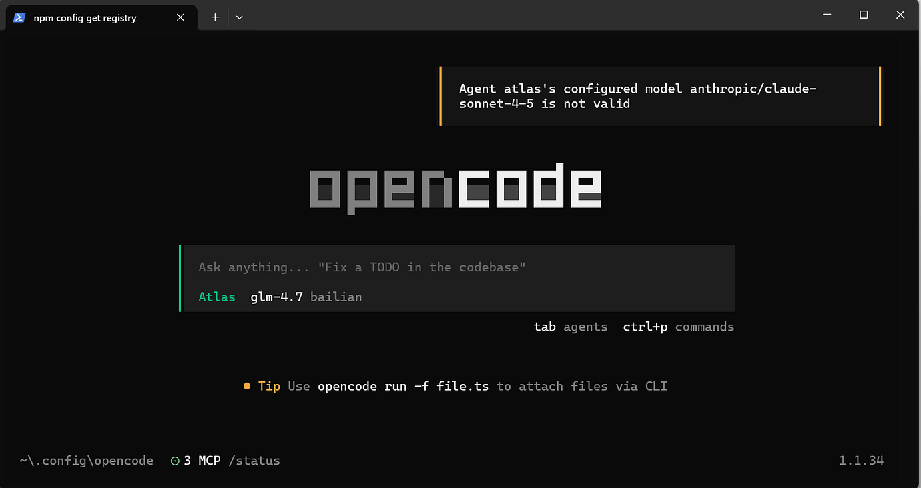Viewport: 921px width, 488px height.
Task: Click the "tab agents" shortcut hint
Action: [x=571, y=327]
